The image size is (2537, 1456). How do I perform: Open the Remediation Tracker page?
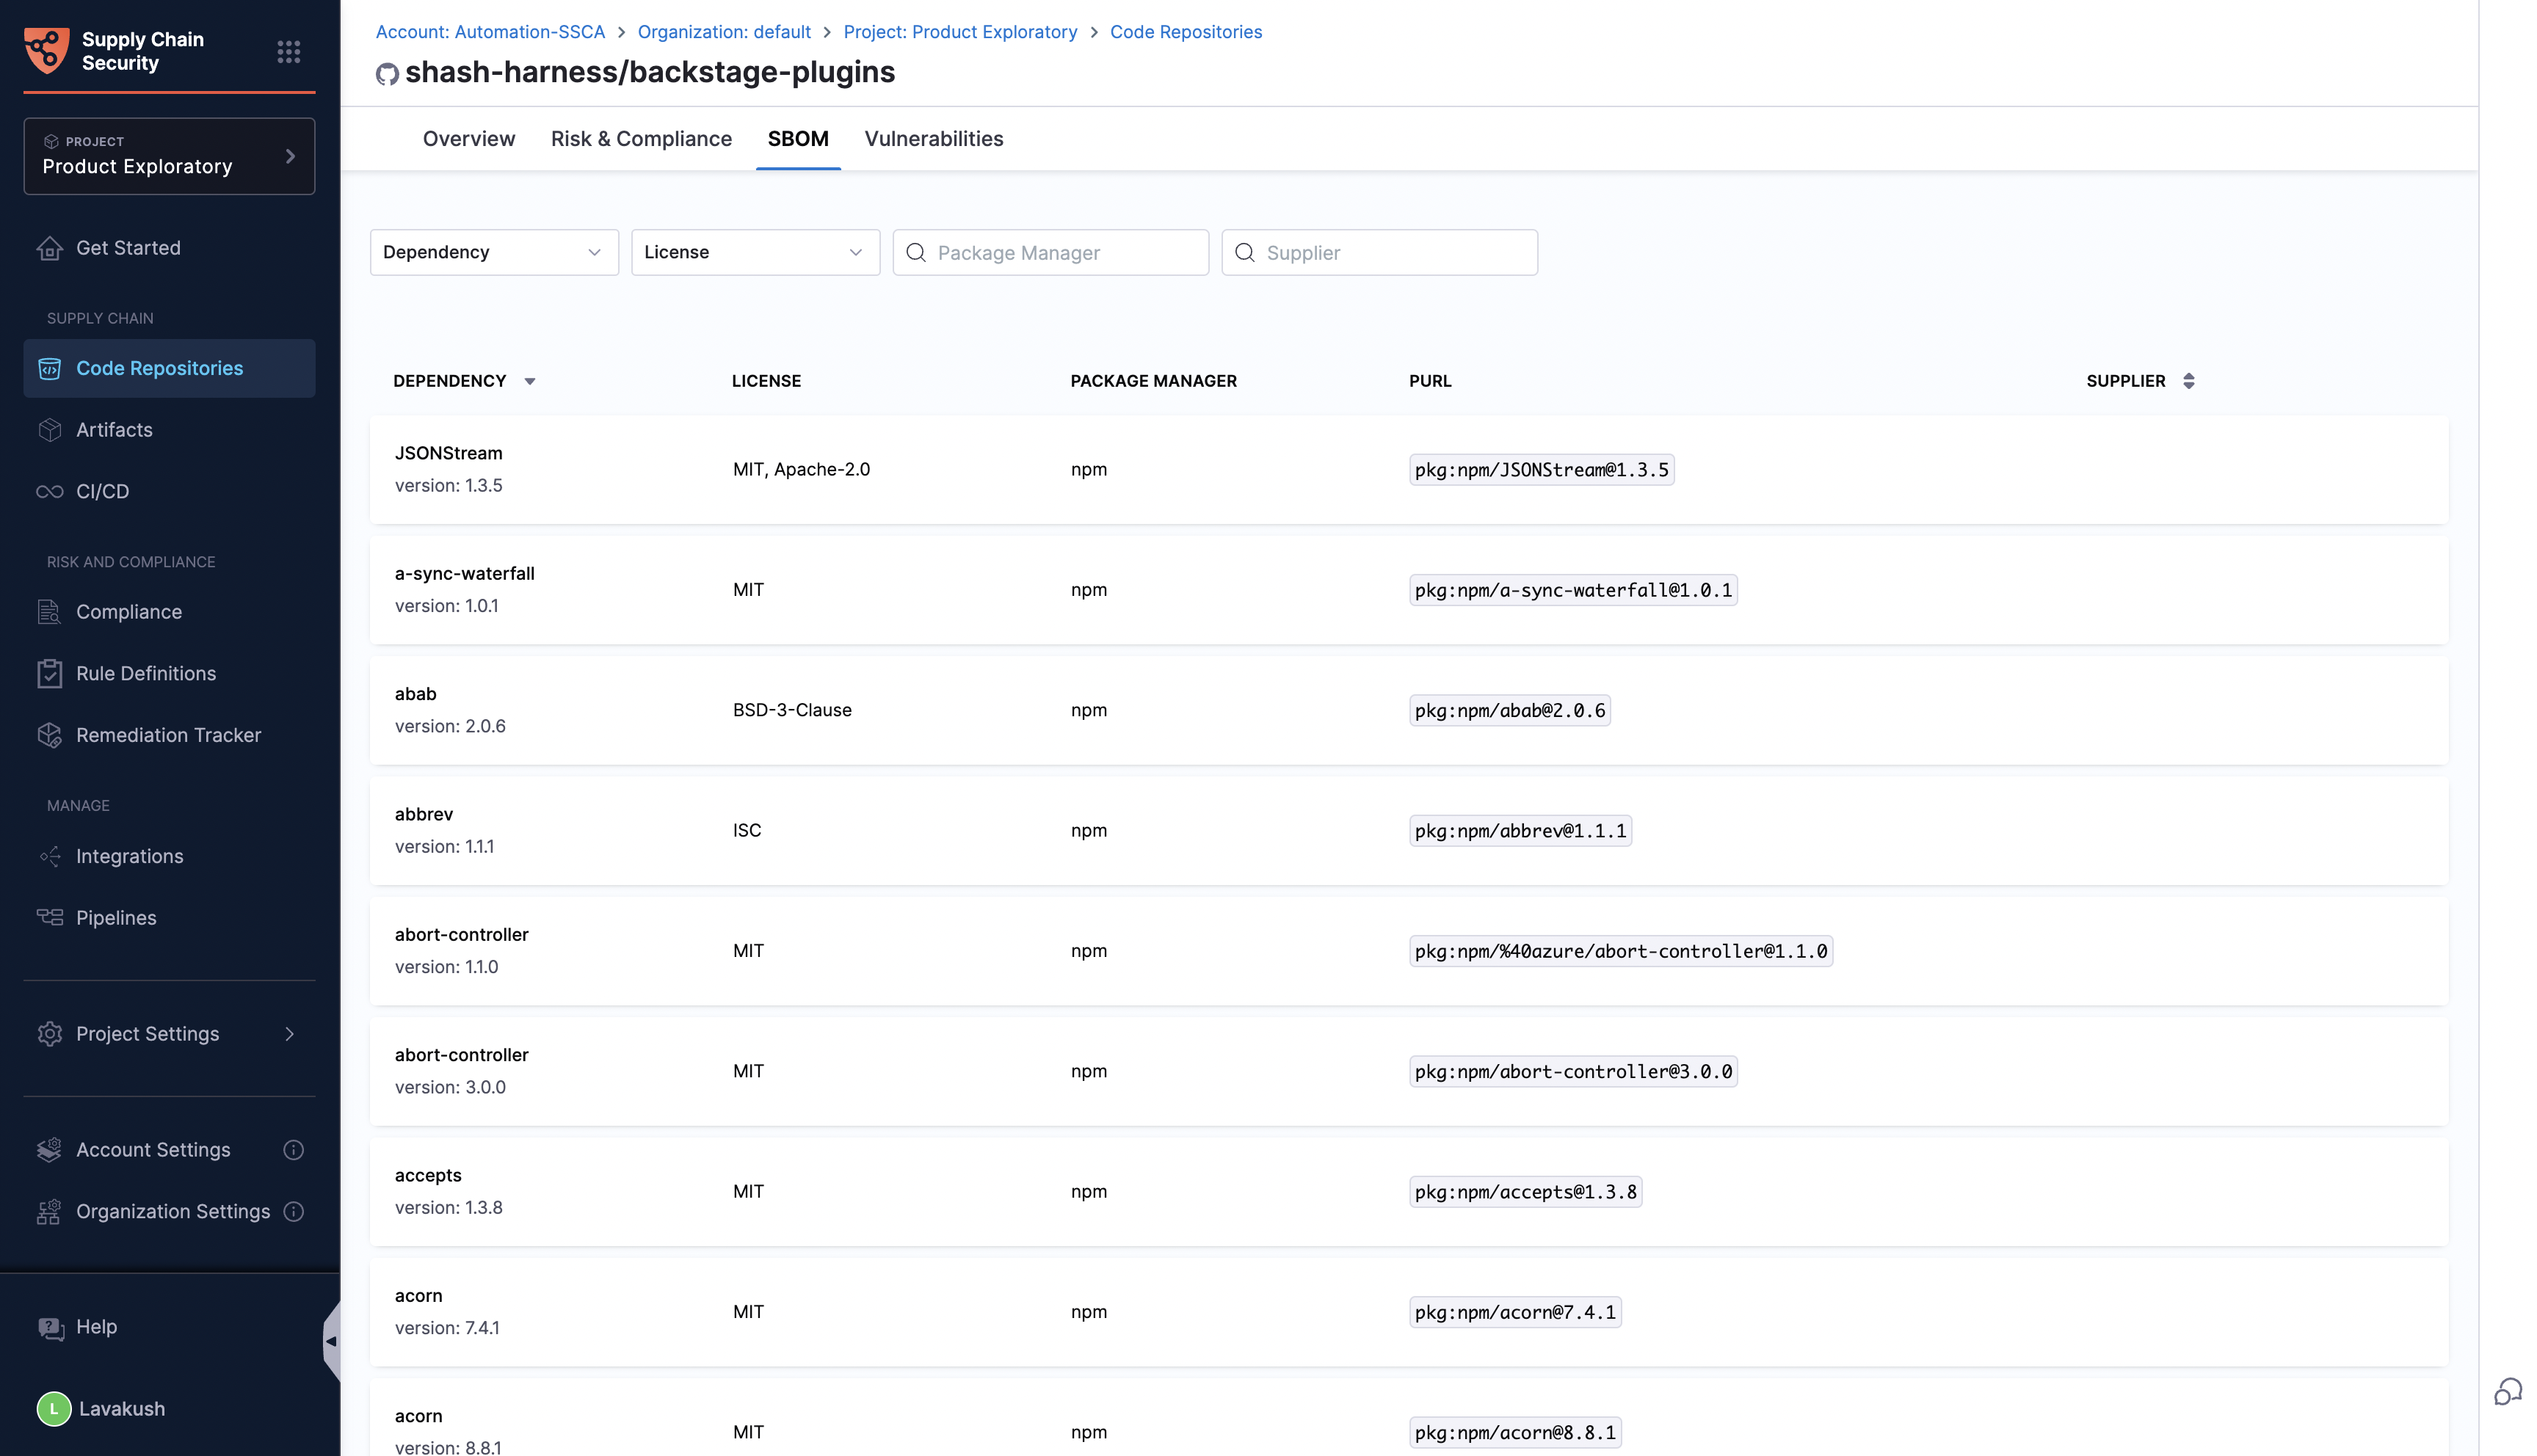(x=168, y=735)
